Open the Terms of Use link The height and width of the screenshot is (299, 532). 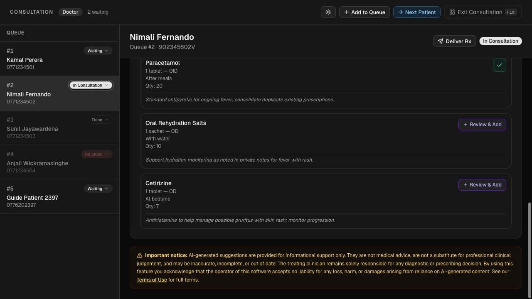pyautogui.click(x=152, y=280)
